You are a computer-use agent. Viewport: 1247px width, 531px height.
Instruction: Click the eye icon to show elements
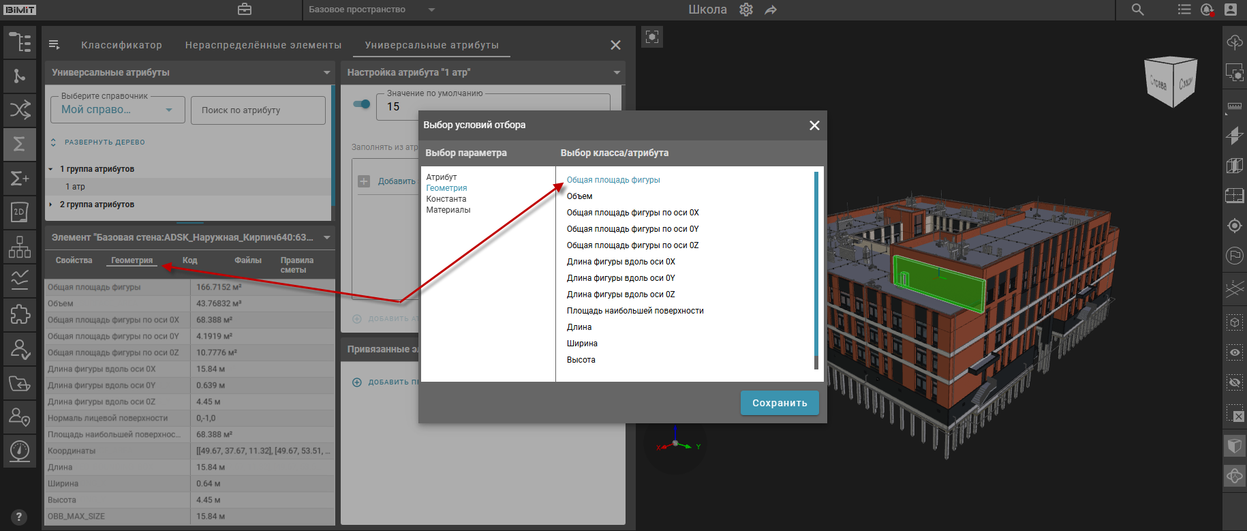tap(1234, 352)
